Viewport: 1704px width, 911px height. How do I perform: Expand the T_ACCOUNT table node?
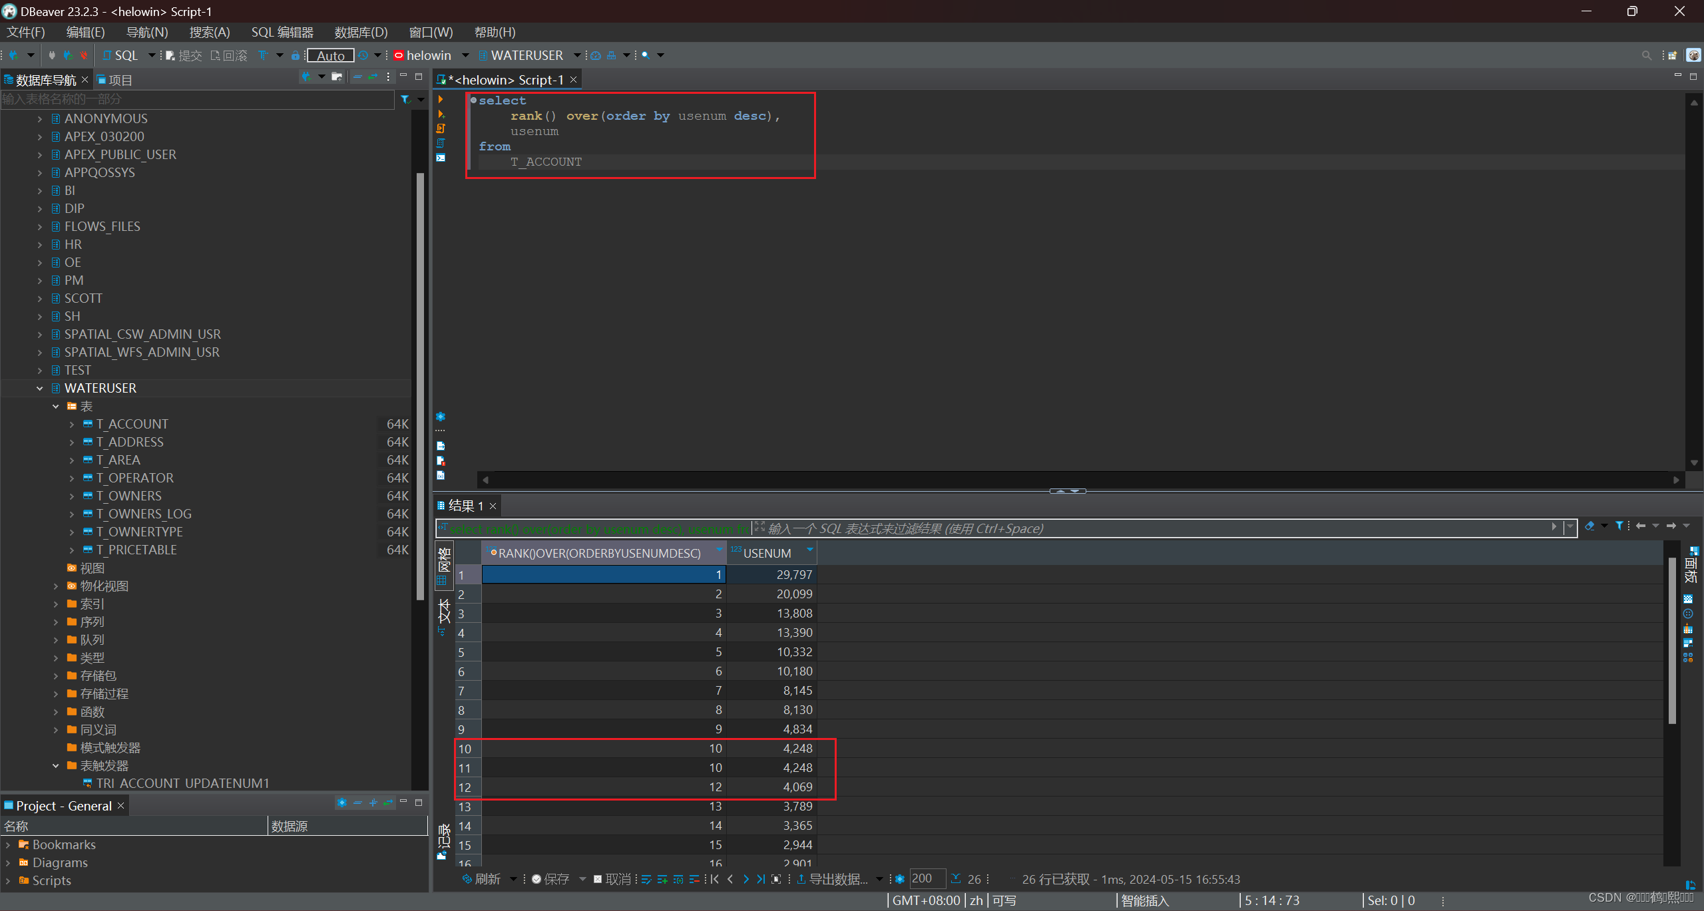click(x=72, y=425)
